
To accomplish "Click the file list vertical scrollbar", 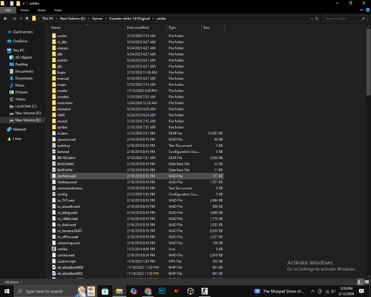I will point(368,62).
